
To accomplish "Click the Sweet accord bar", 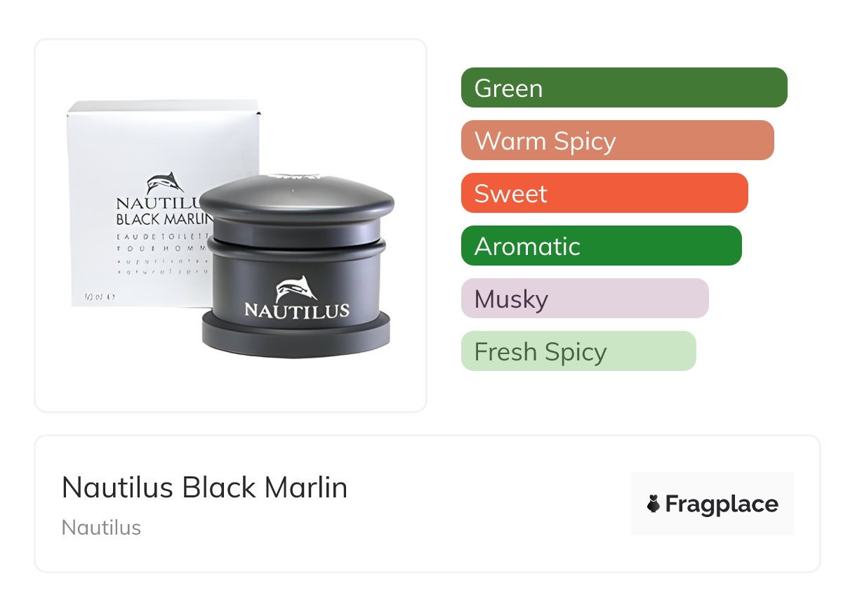I will click(x=604, y=193).
